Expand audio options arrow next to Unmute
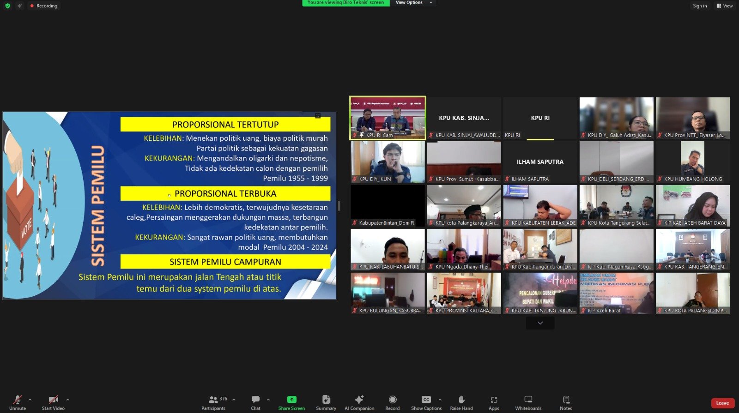739x413 pixels. (x=30, y=400)
